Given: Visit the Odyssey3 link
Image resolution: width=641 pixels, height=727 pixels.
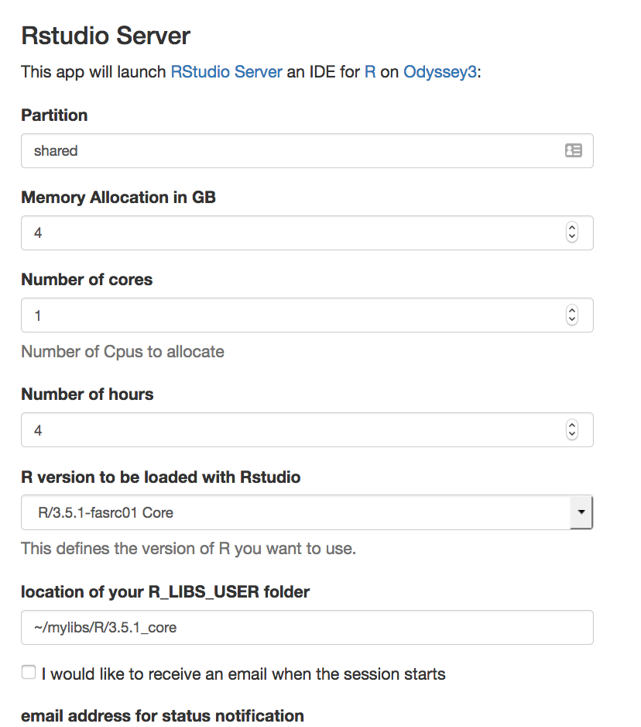Looking at the screenshot, I should click(440, 72).
